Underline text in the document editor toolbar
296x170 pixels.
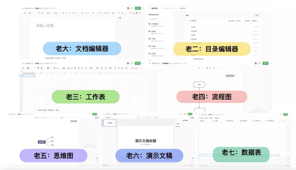pyautogui.click(x=73, y=13)
